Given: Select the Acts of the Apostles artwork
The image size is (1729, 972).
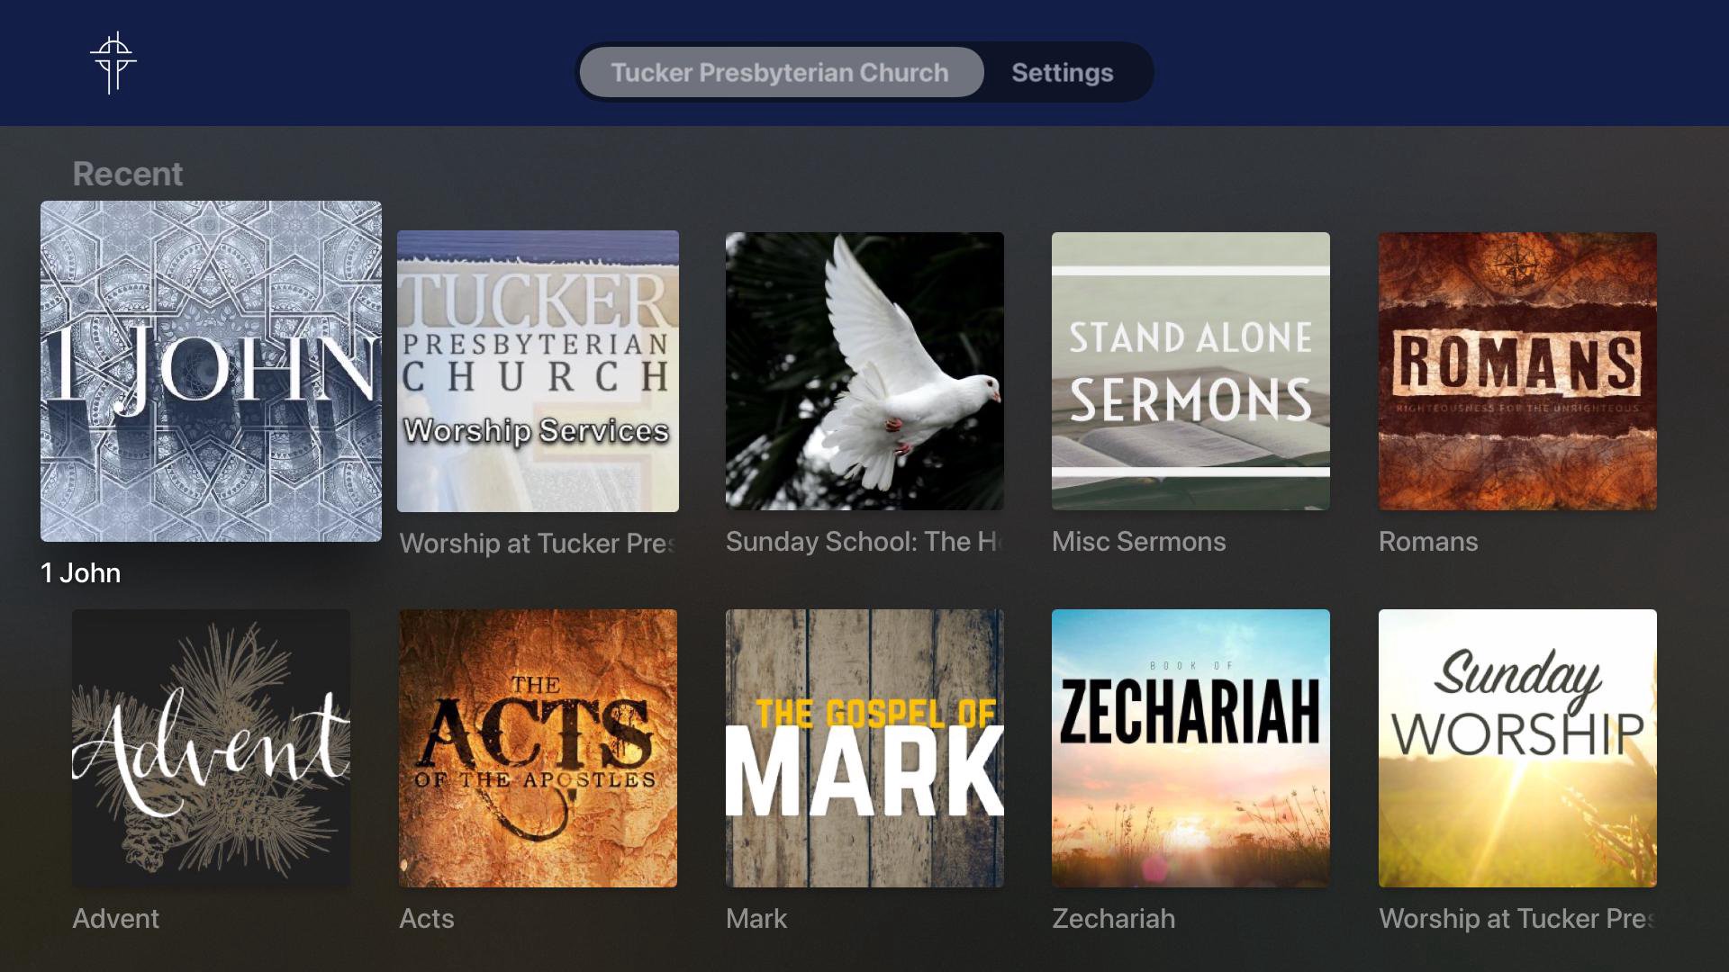Looking at the screenshot, I should pos(538,748).
